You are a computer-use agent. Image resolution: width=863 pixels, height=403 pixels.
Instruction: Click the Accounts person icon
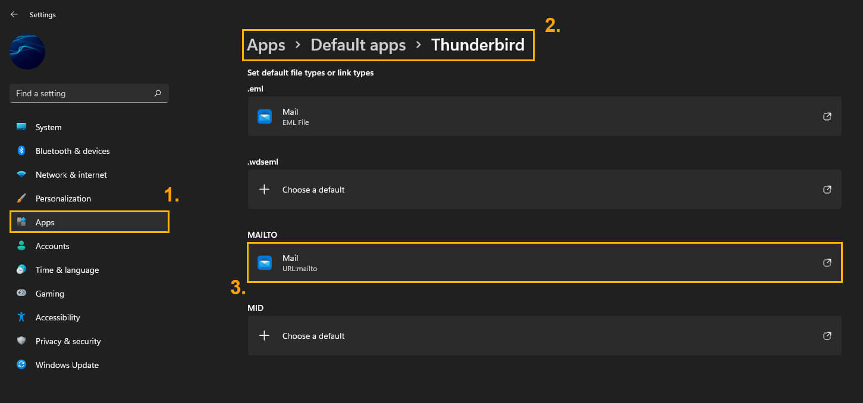point(21,246)
